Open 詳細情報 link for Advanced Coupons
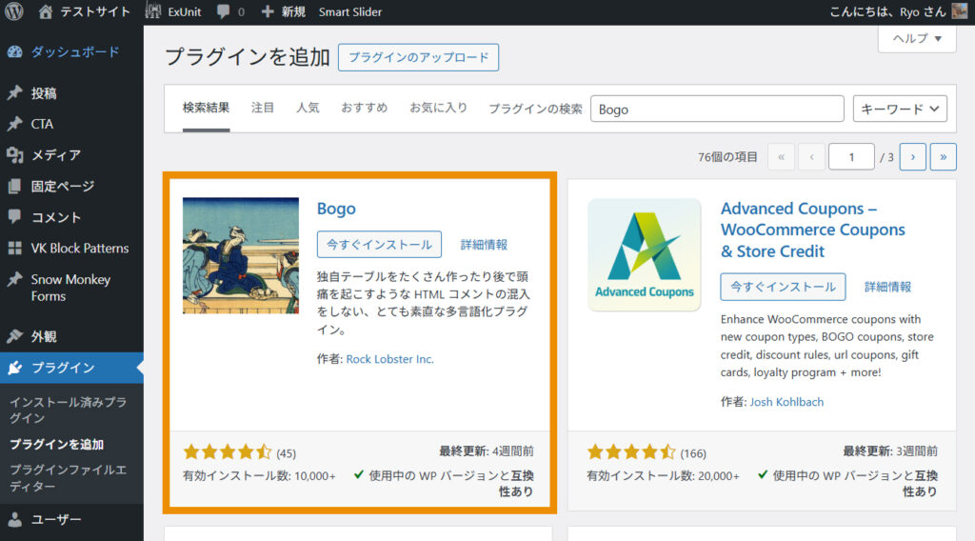This screenshot has height=541, width=975. click(887, 287)
